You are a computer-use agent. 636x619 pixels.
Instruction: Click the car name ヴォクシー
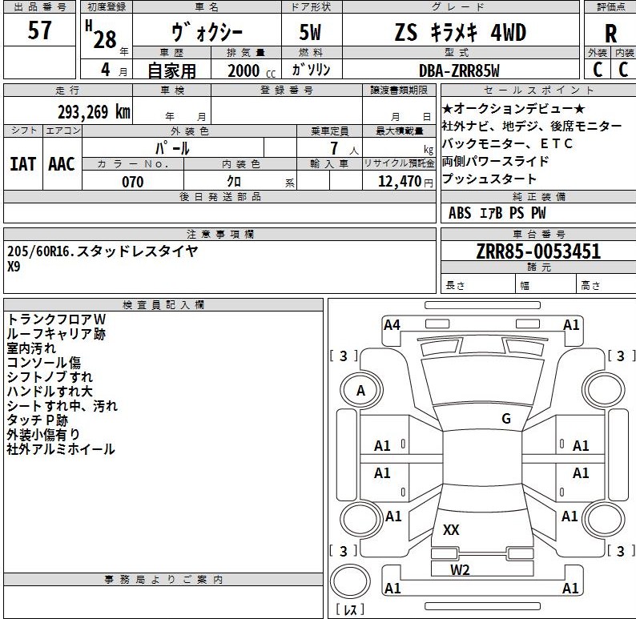point(207,32)
